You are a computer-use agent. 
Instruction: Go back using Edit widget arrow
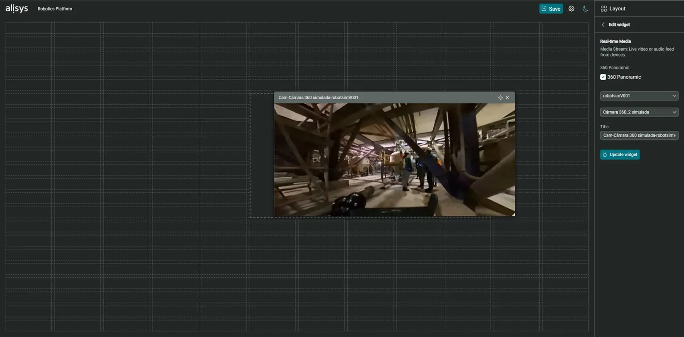[603, 24]
